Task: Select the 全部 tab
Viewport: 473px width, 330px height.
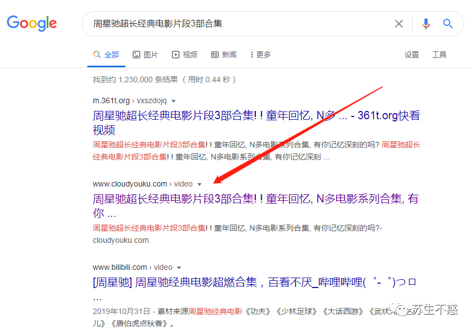Action: pyautogui.click(x=106, y=55)
